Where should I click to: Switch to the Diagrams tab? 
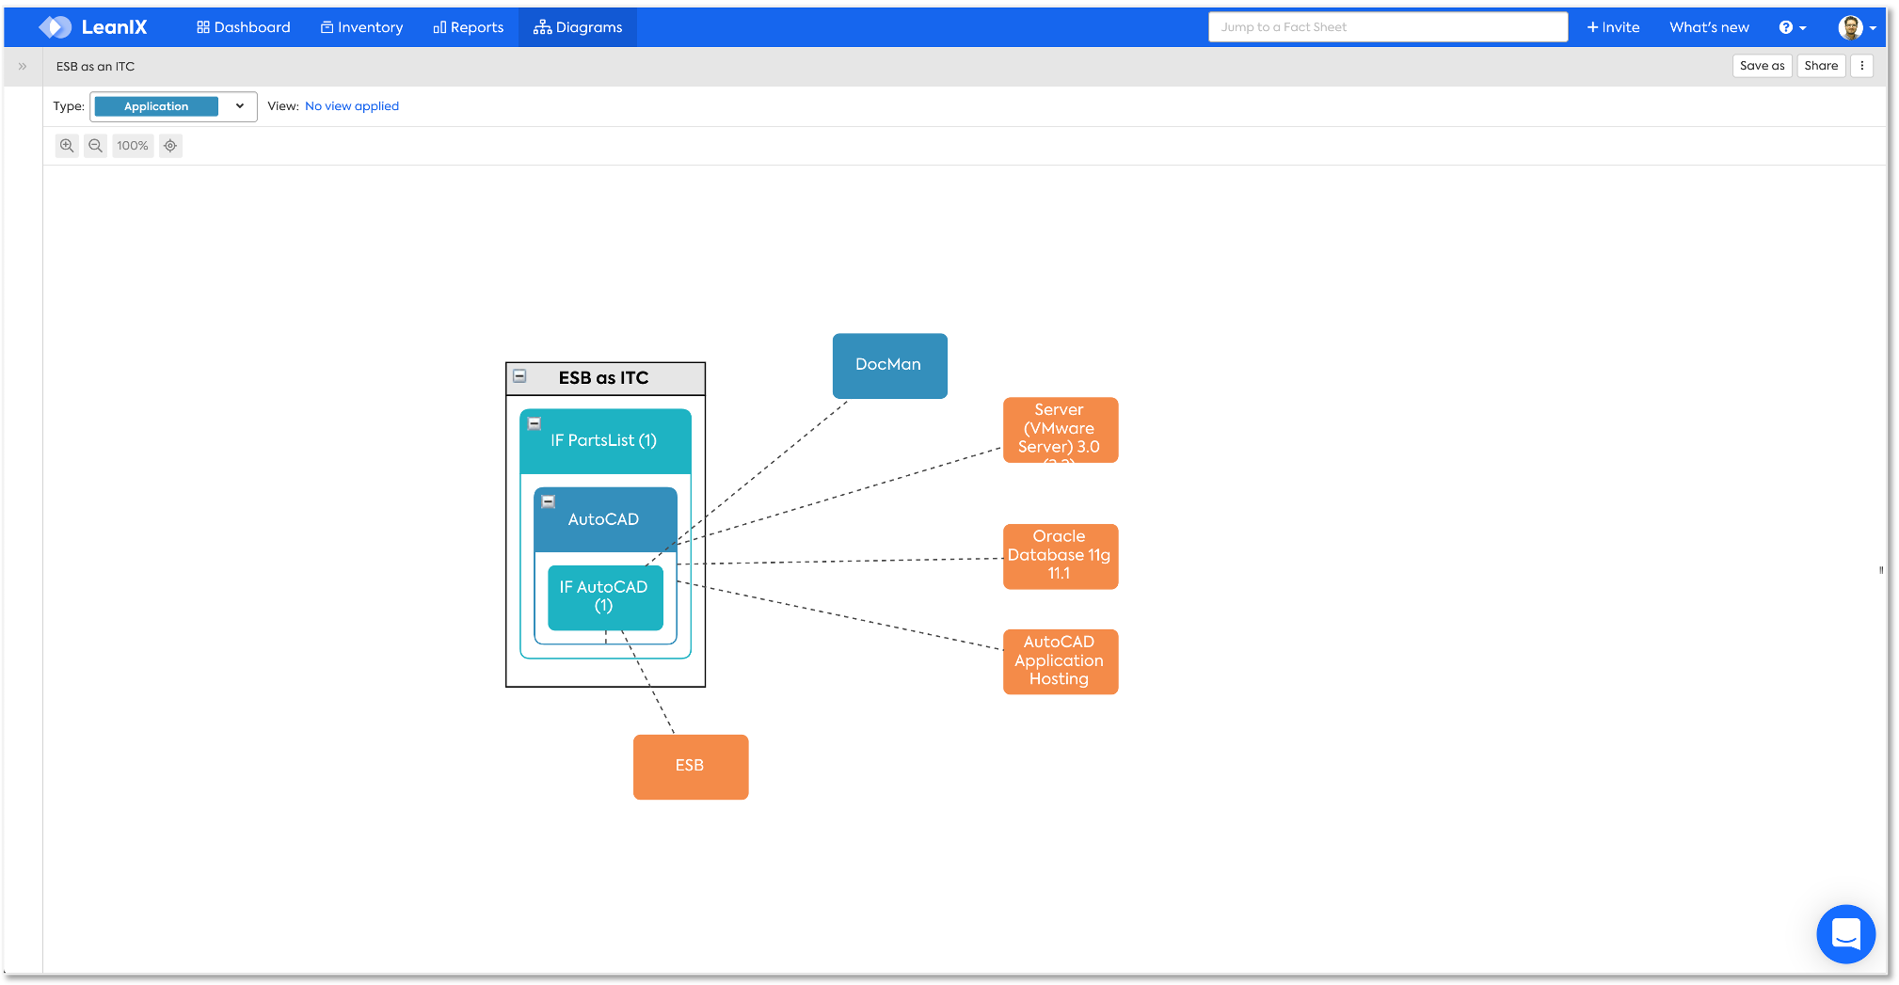pos(578,27)
